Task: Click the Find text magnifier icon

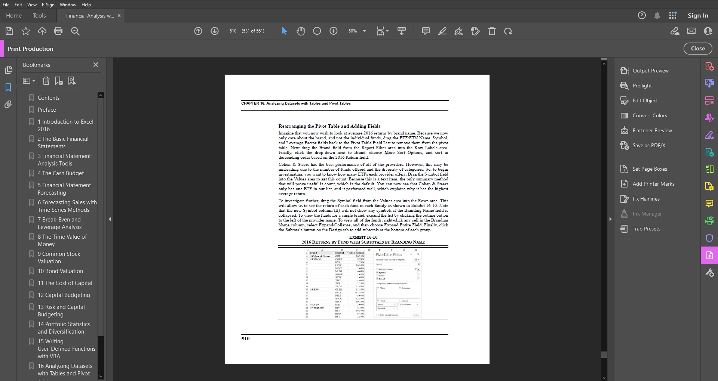Action: pyautogui.click(x=75, y=31)
